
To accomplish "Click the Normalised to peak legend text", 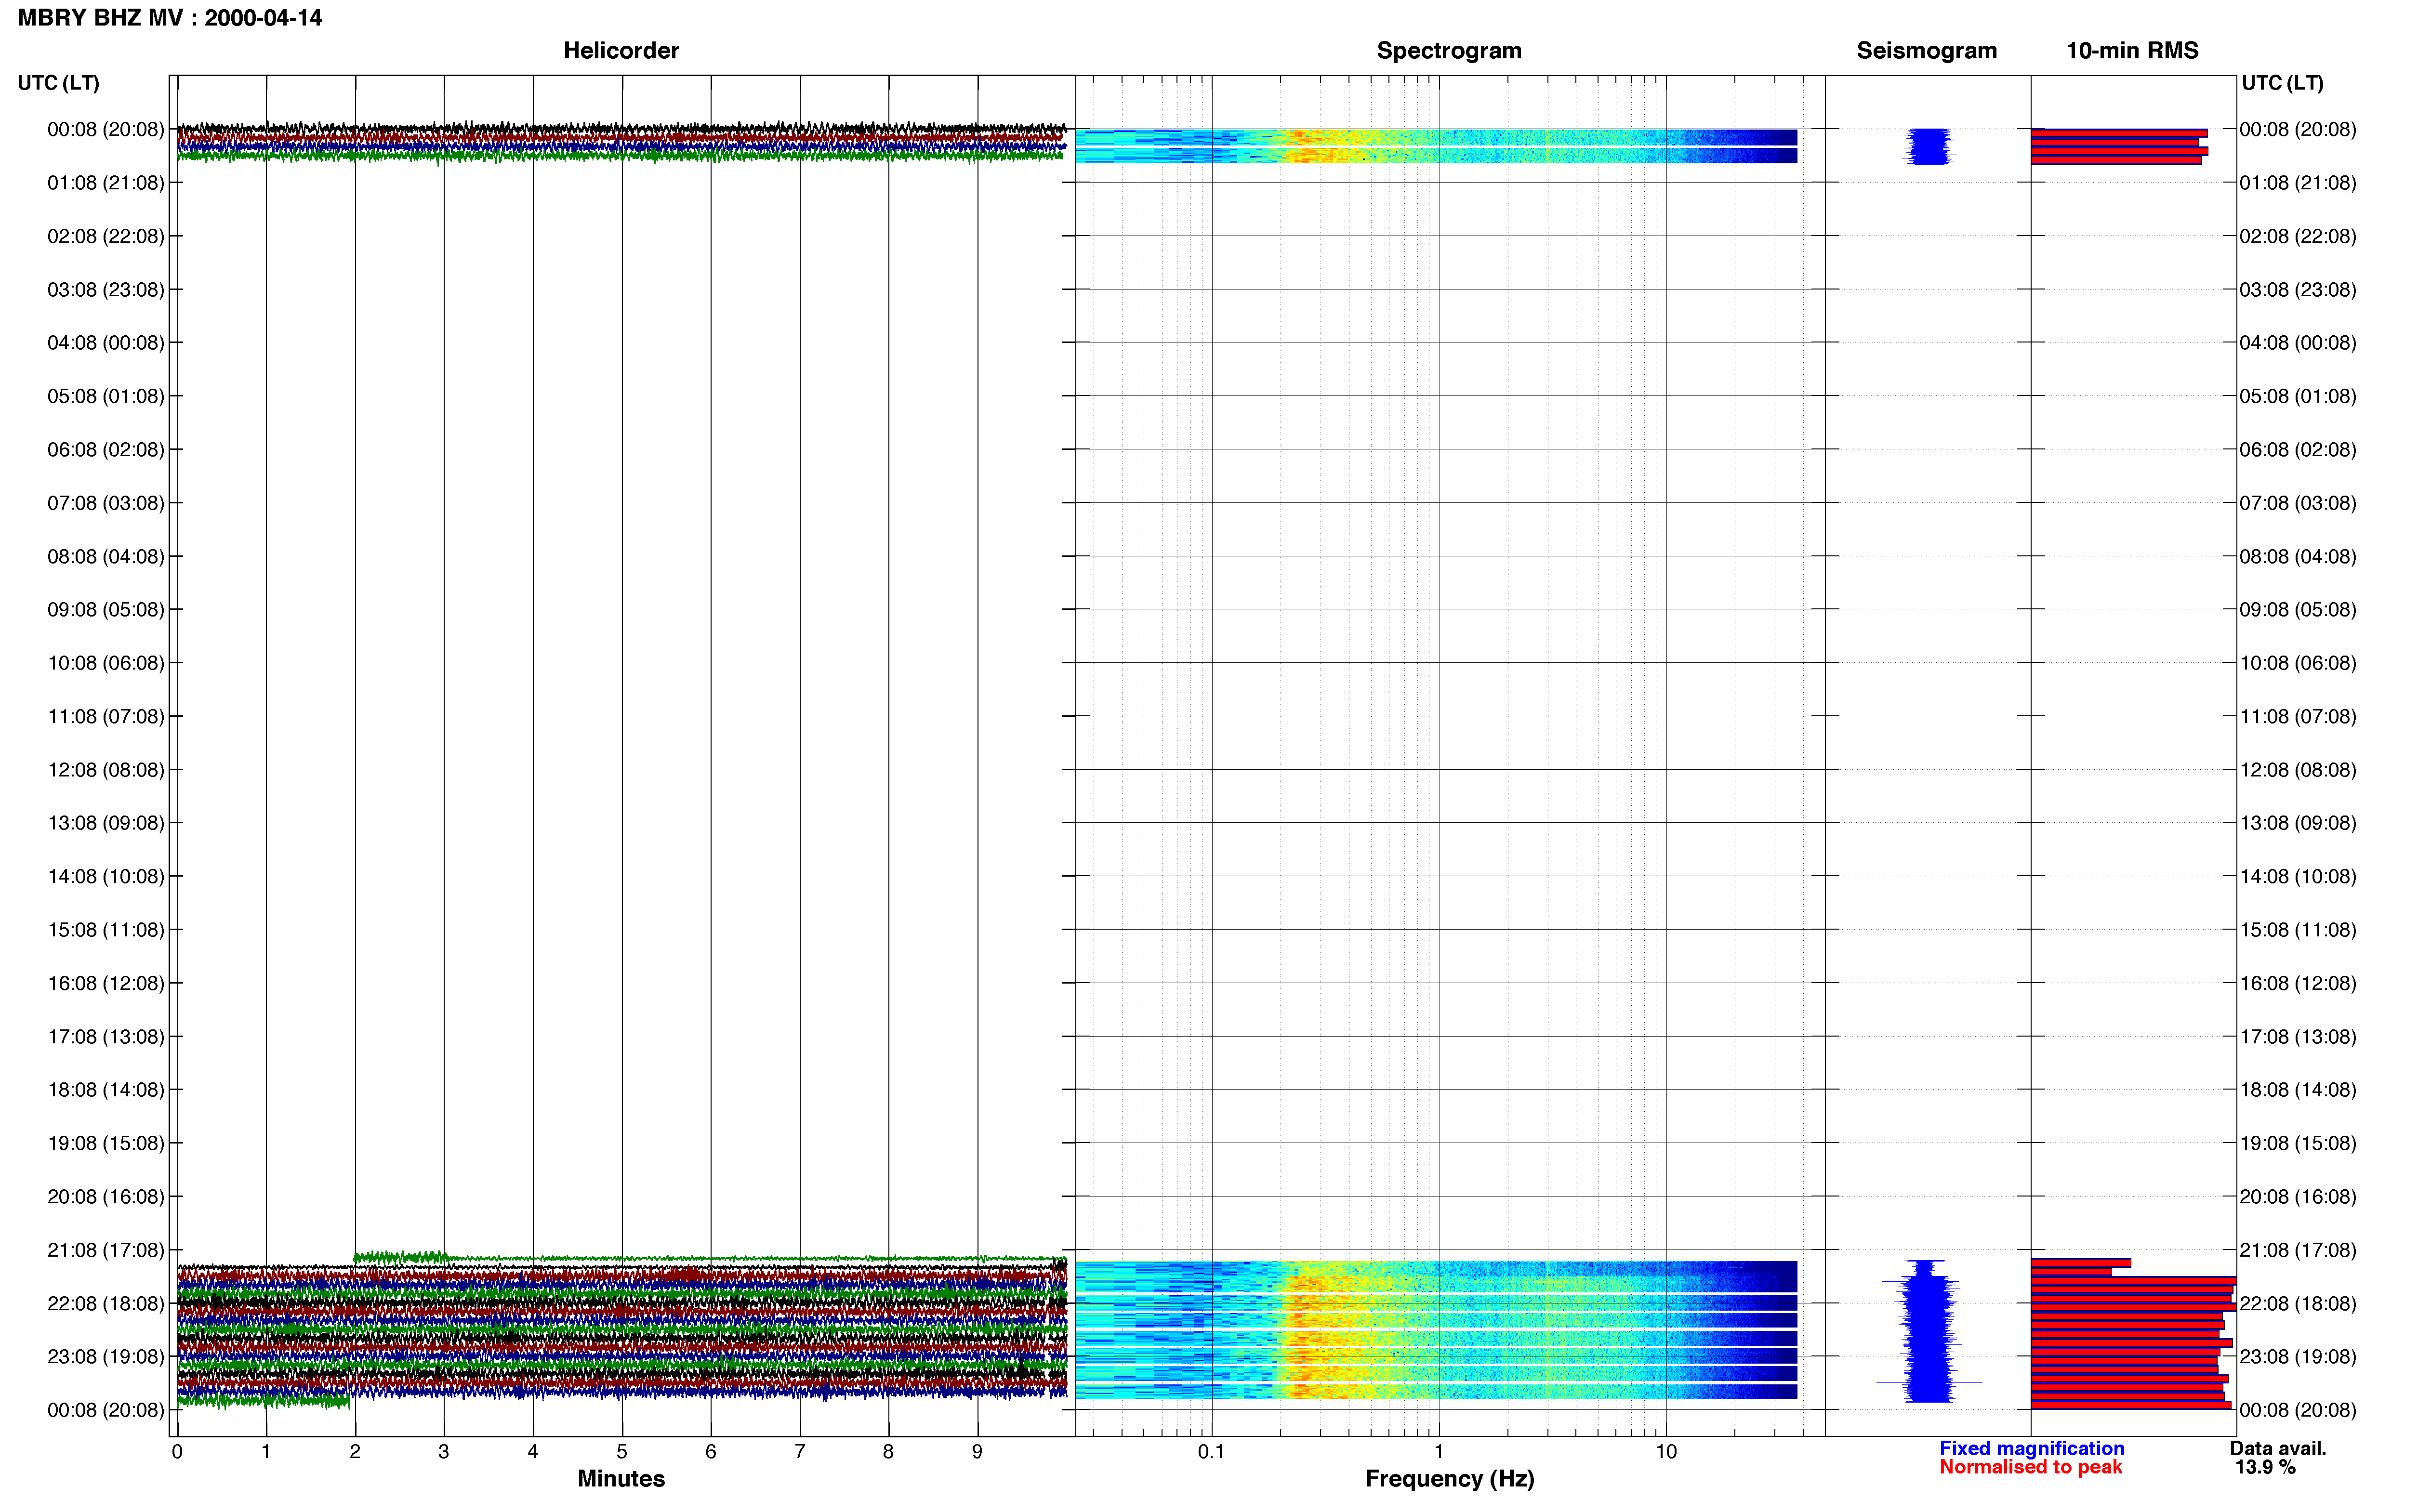I will (x=2030, y=1467).
